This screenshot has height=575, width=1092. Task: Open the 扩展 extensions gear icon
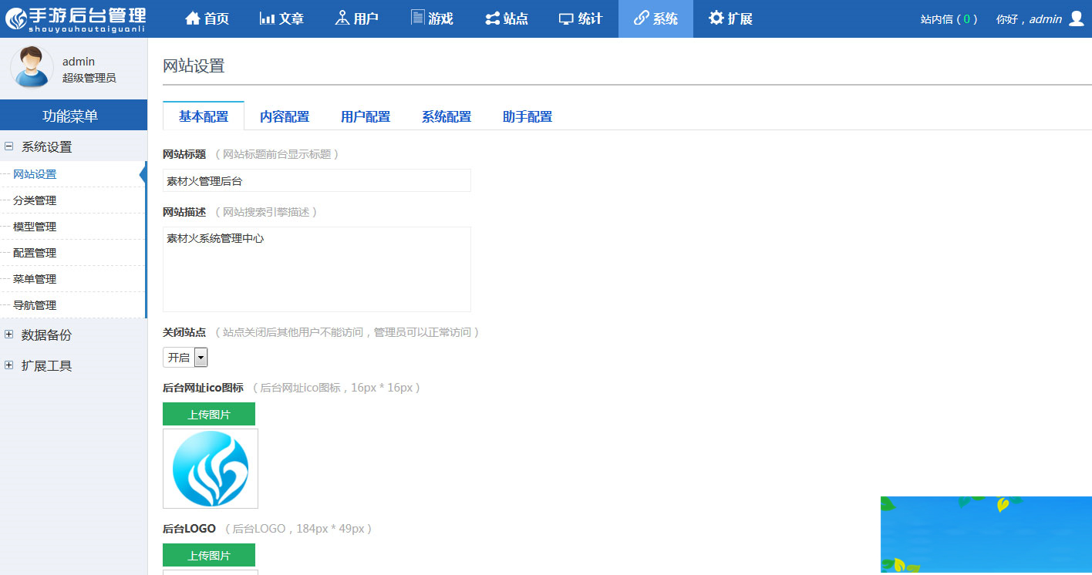click(x=717, y=17)
